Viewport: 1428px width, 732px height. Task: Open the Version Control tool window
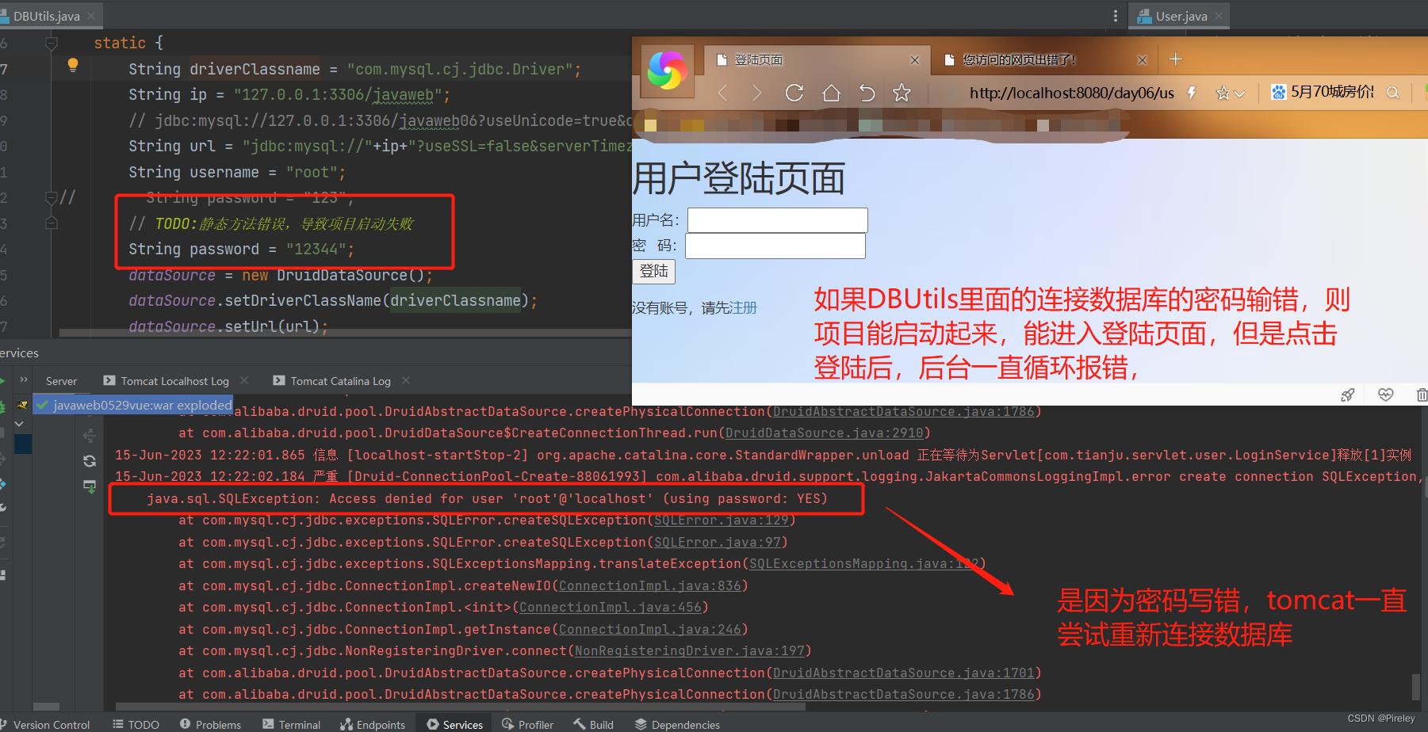click(45, 724)
